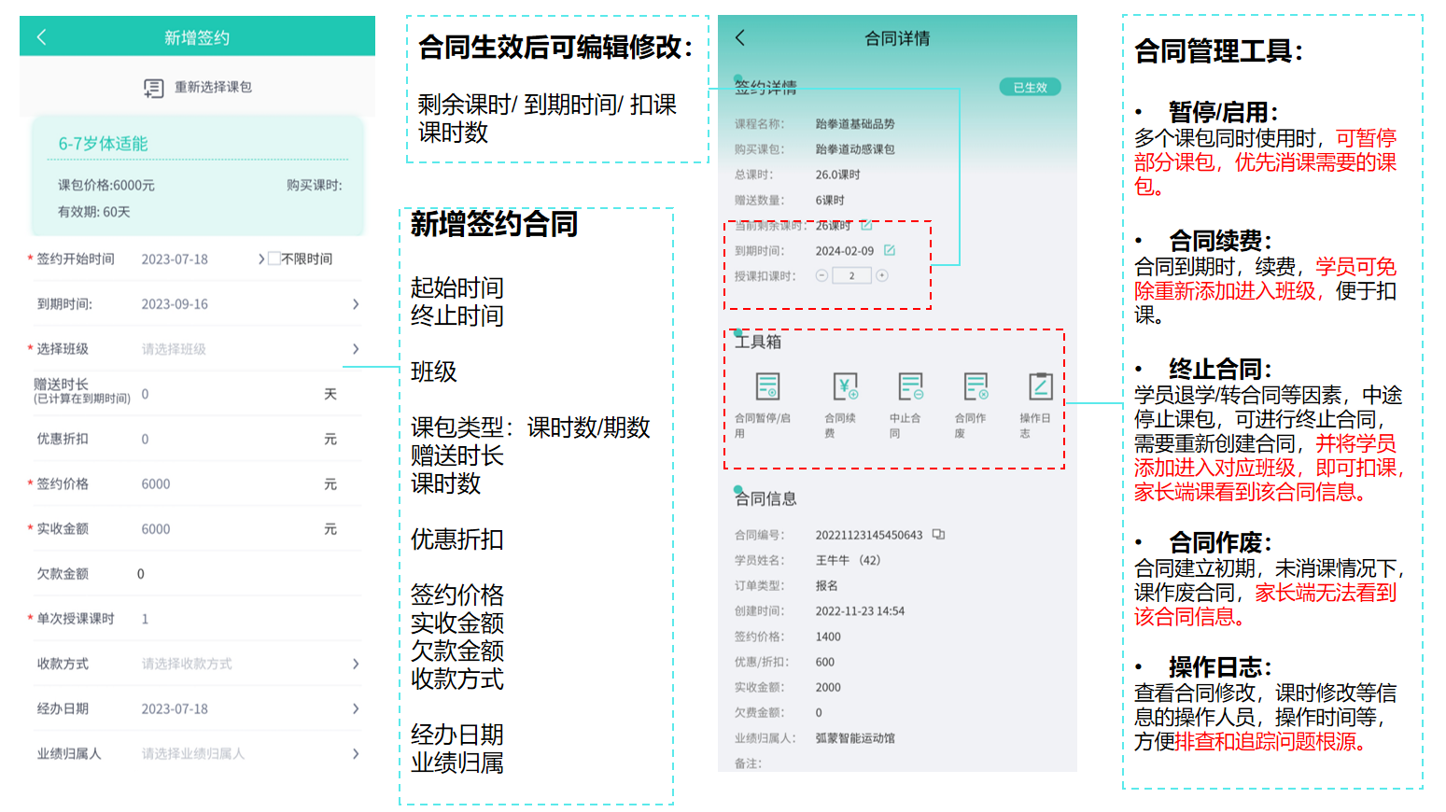Open the 合同暂停/启用 tool
1446x812 pixels.
[767, 386]
